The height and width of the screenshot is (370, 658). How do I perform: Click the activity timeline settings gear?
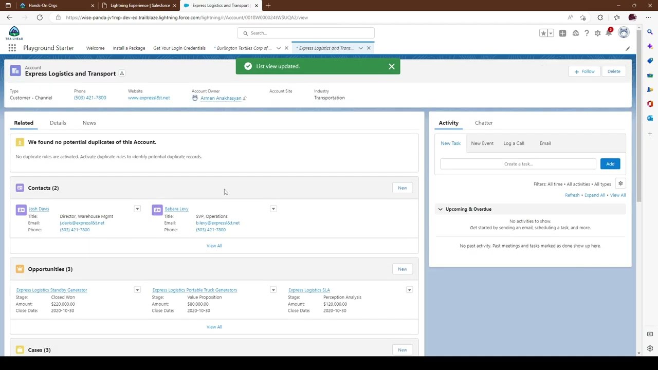620,183
